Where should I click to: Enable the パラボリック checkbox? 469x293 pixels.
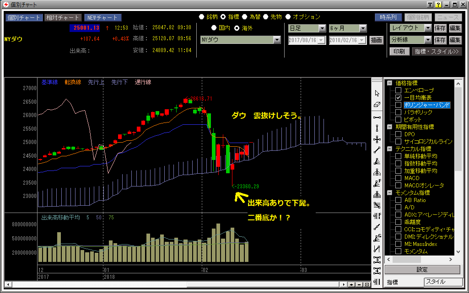click(399, 112)
